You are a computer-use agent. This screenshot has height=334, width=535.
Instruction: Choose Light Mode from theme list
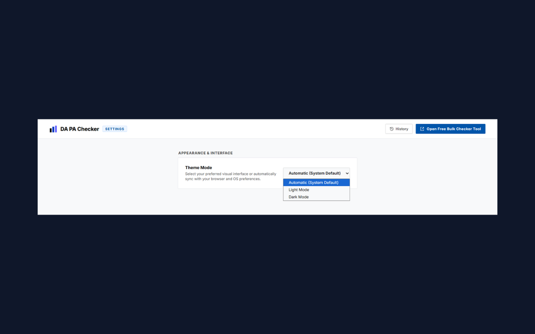(316, 190)
